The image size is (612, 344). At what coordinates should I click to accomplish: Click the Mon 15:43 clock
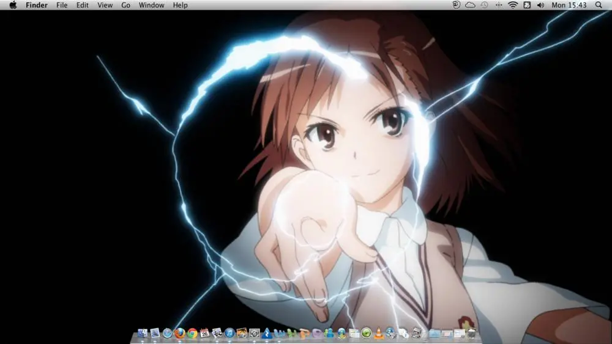(569, 5)
